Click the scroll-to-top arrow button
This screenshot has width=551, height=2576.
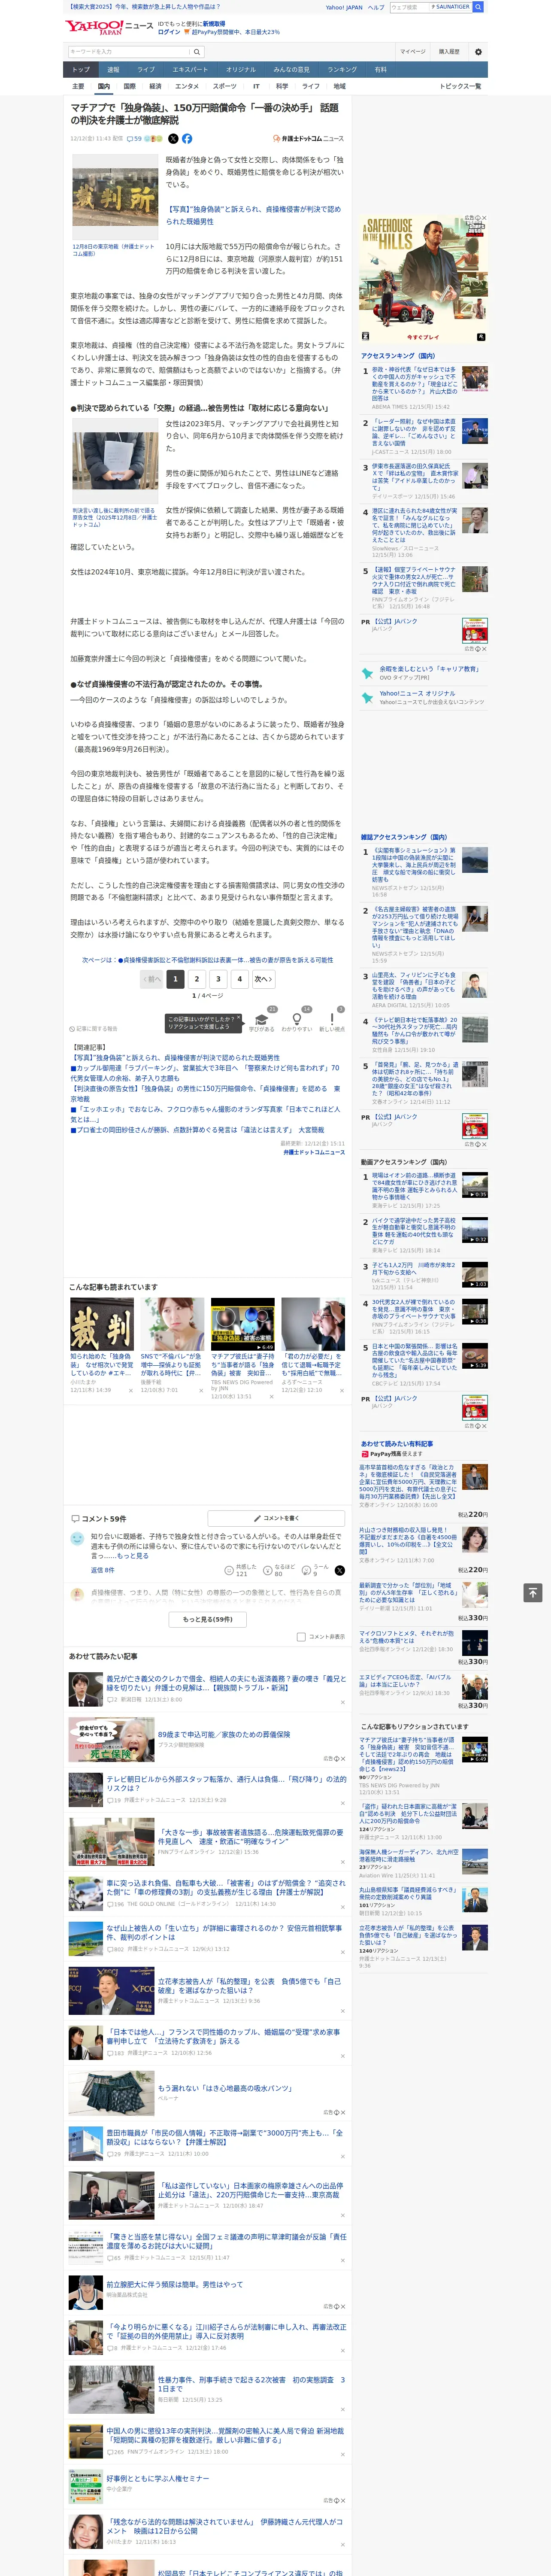click(533, 1592)
